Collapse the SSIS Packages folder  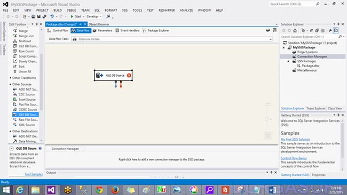(x=288, y=61)
